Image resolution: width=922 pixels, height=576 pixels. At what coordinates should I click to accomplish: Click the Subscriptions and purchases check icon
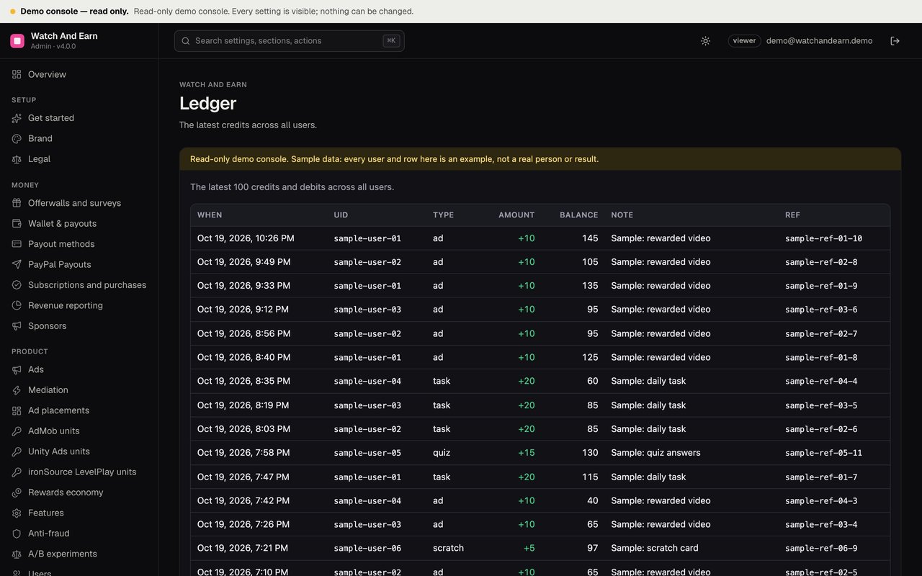coord(17,285)
